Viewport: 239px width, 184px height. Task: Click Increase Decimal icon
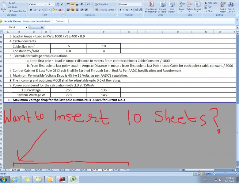(x=136, y=10)
